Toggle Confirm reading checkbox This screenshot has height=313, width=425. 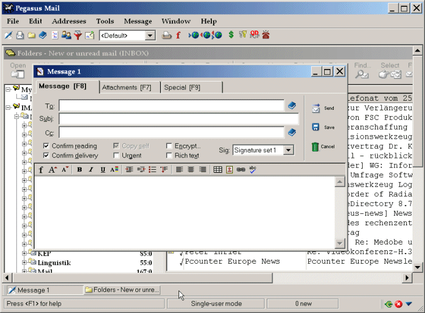(46, 146)
